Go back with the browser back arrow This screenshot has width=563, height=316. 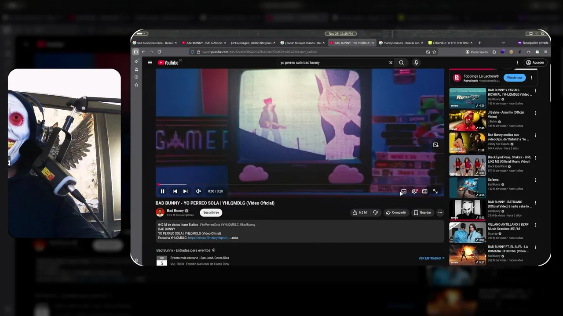coord(143,52)
